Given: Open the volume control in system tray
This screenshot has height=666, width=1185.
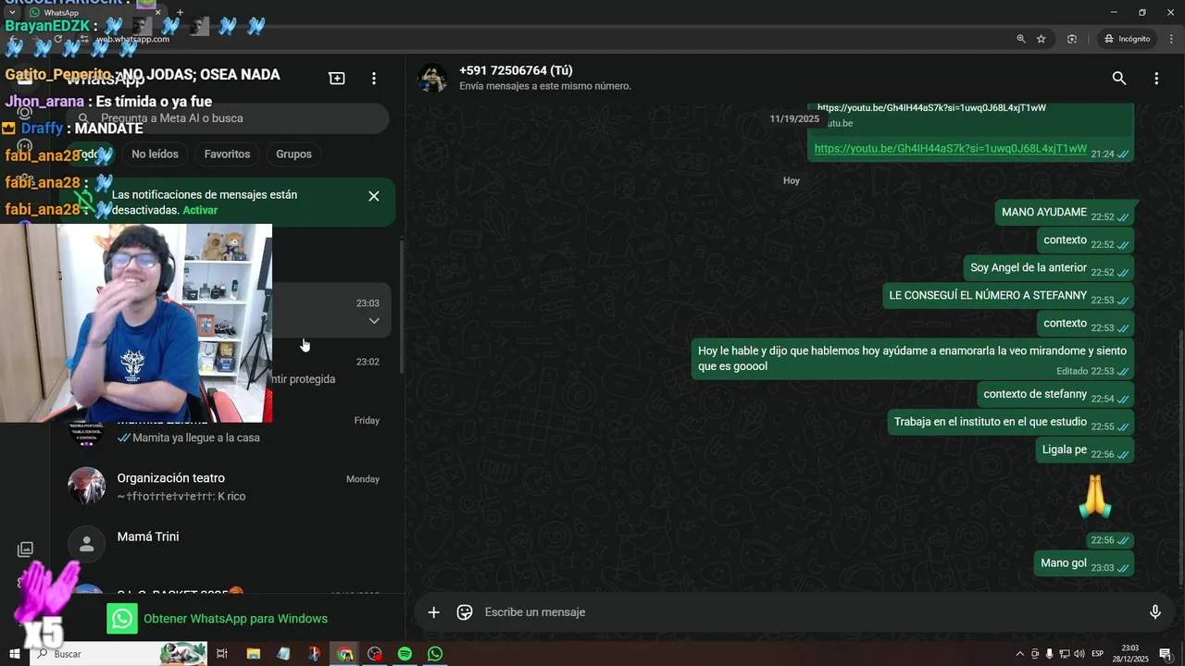Looking at the screenshot, I should (x=1079, y=654).
